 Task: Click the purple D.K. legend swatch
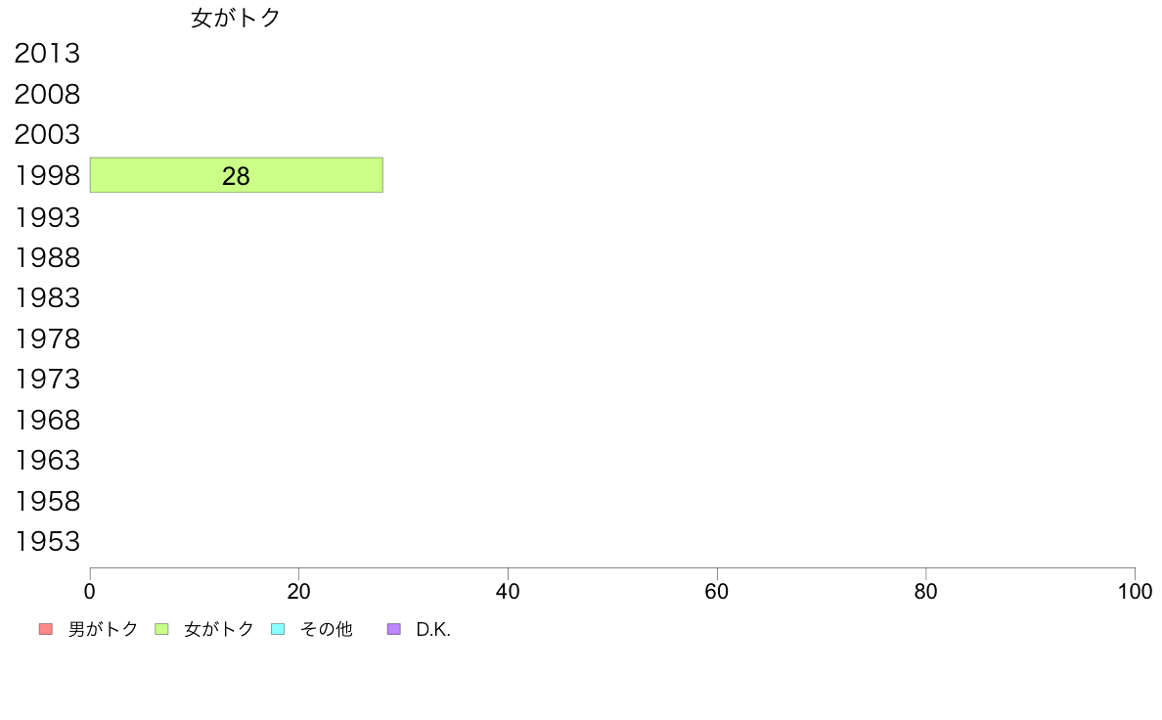[394, 629]
